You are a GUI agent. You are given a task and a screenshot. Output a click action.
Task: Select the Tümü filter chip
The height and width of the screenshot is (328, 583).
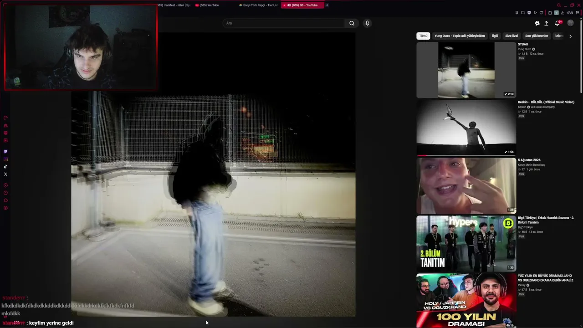(424, 36)
